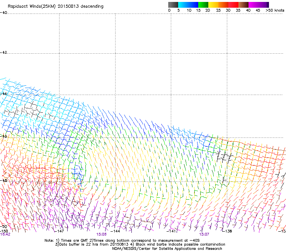The width and height of the screenshot is (286, 251).
Task: Click the legend label 25
Action: [218, 10]
